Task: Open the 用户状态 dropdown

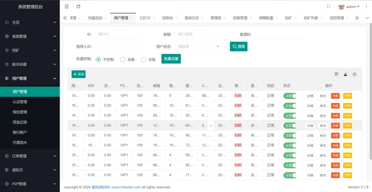Action: [x=198, y=46]
